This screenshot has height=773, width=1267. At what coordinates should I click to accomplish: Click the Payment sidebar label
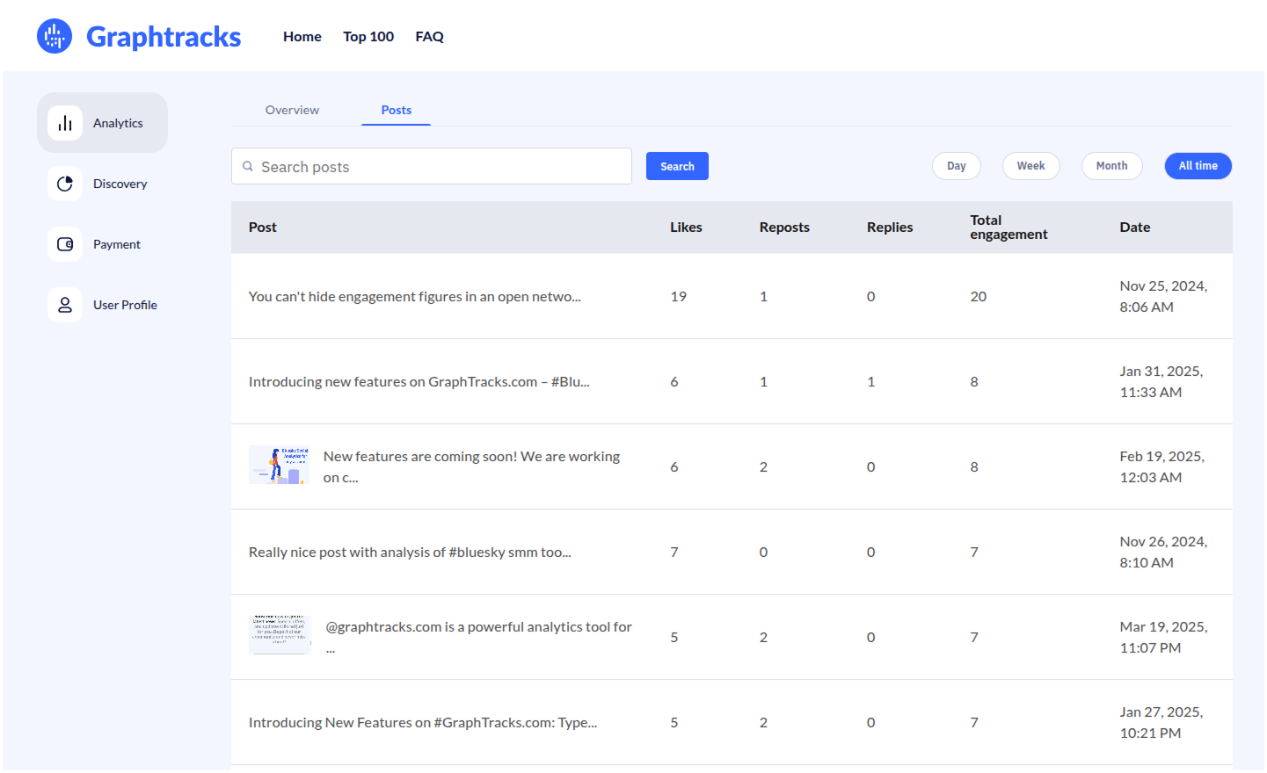click(117, 244)
